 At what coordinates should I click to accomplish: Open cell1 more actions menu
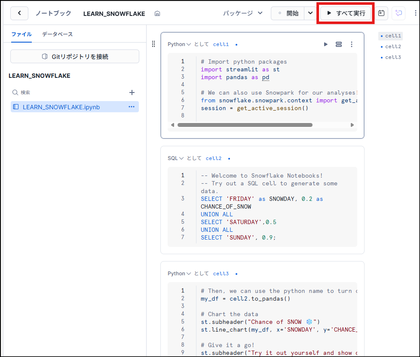[351, 44]
